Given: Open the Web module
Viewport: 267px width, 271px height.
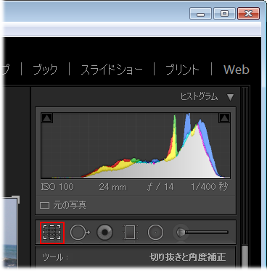Looking at the screenshot, I should tap(237, 70).
